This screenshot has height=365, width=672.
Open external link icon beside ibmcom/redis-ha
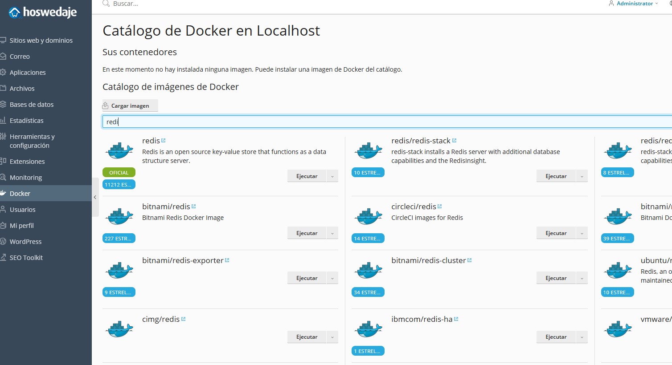456,319
